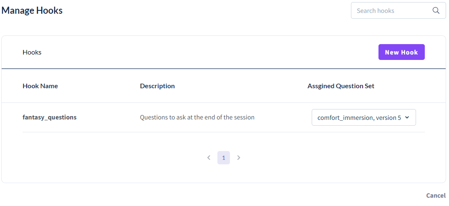This screenshot has height=206, width=449.
Task: Click the placeholder text inside Search hooks
Action: click(376, 11)
